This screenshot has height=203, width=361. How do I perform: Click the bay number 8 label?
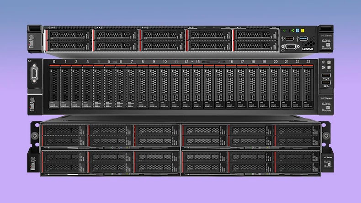(x=143, y=62)
